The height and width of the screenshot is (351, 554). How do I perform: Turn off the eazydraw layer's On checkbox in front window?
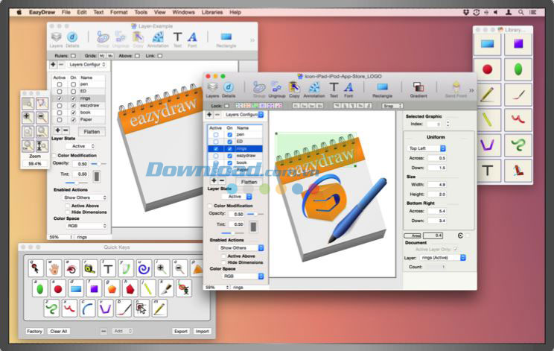pos(229,155)
